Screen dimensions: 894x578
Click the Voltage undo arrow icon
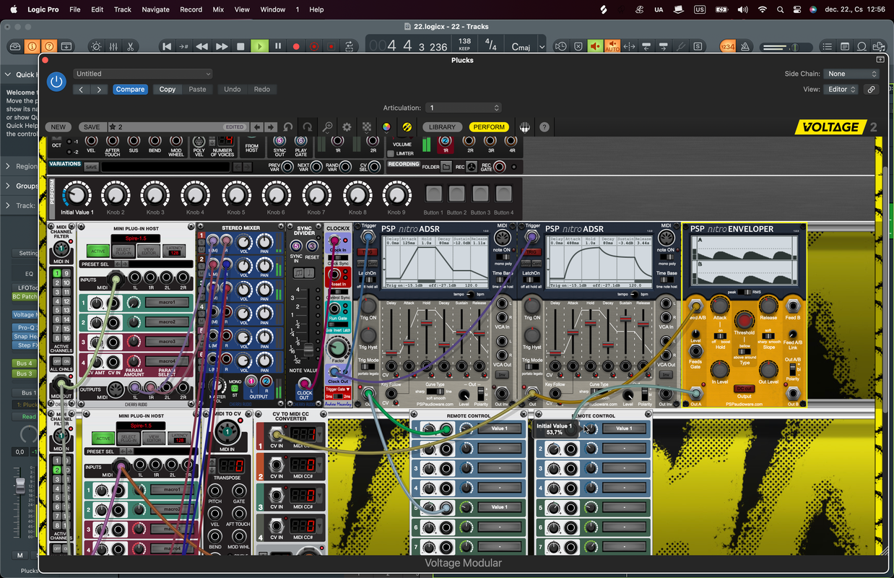tap(288, 127)
